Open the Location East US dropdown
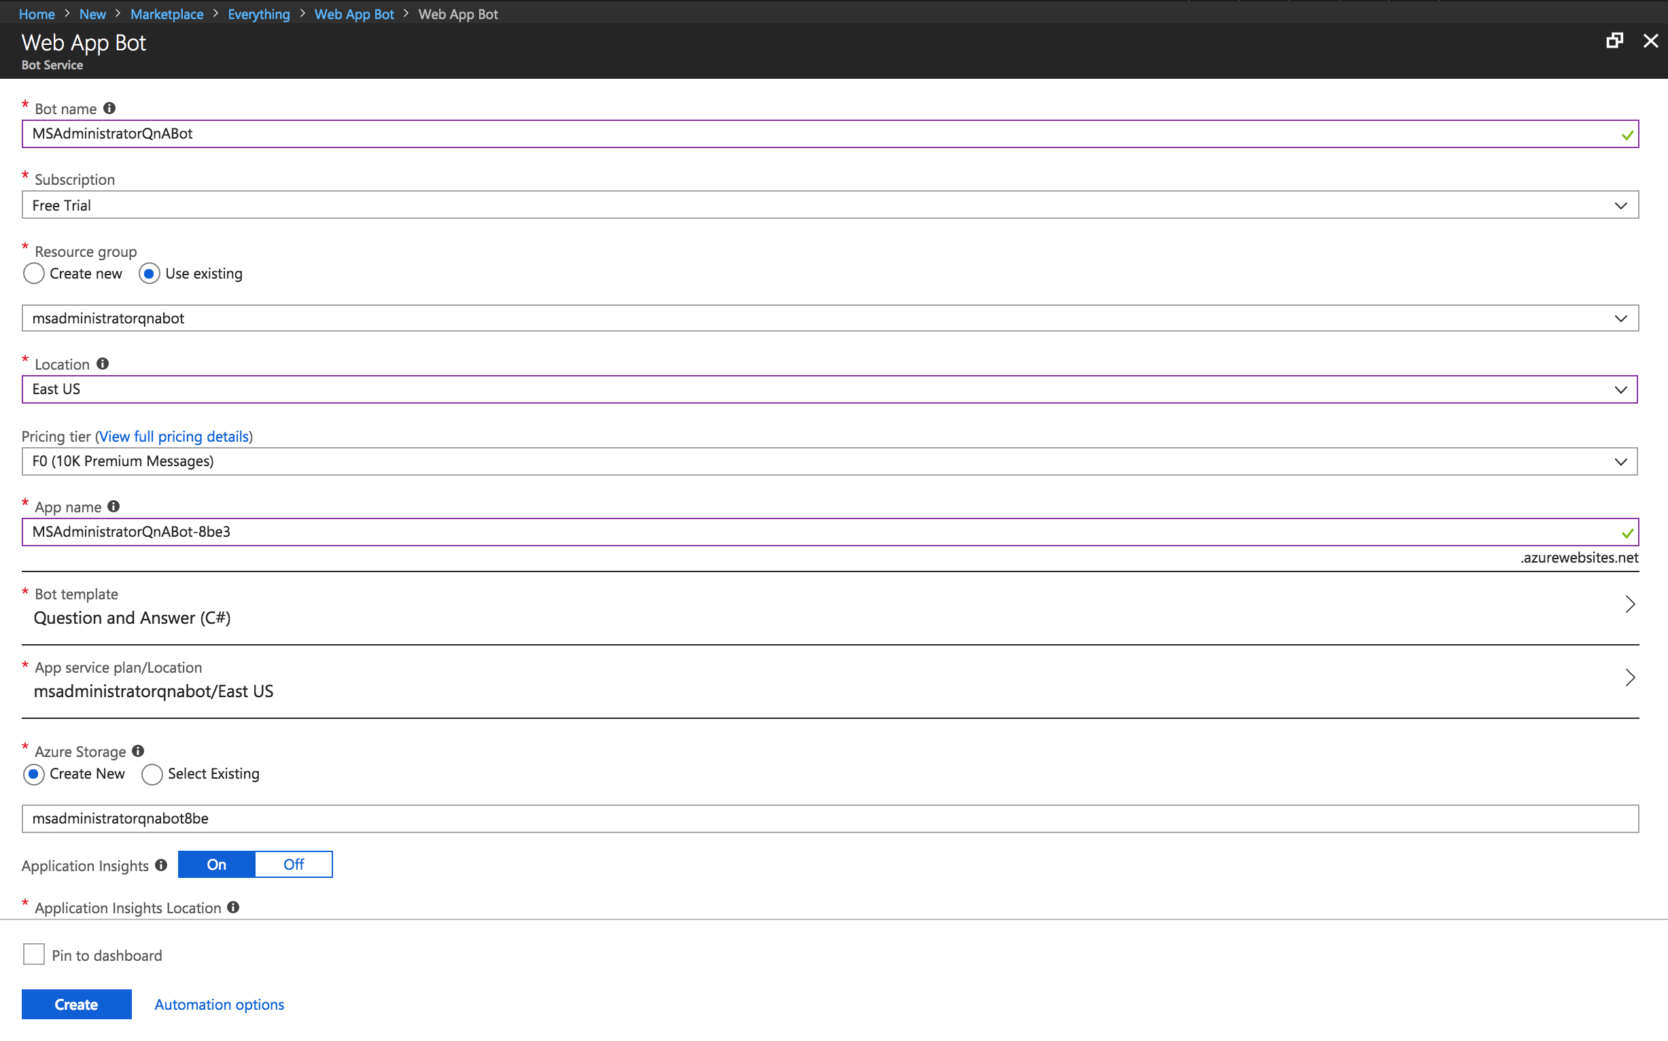1668x1041 pixels. coord(830,389)
